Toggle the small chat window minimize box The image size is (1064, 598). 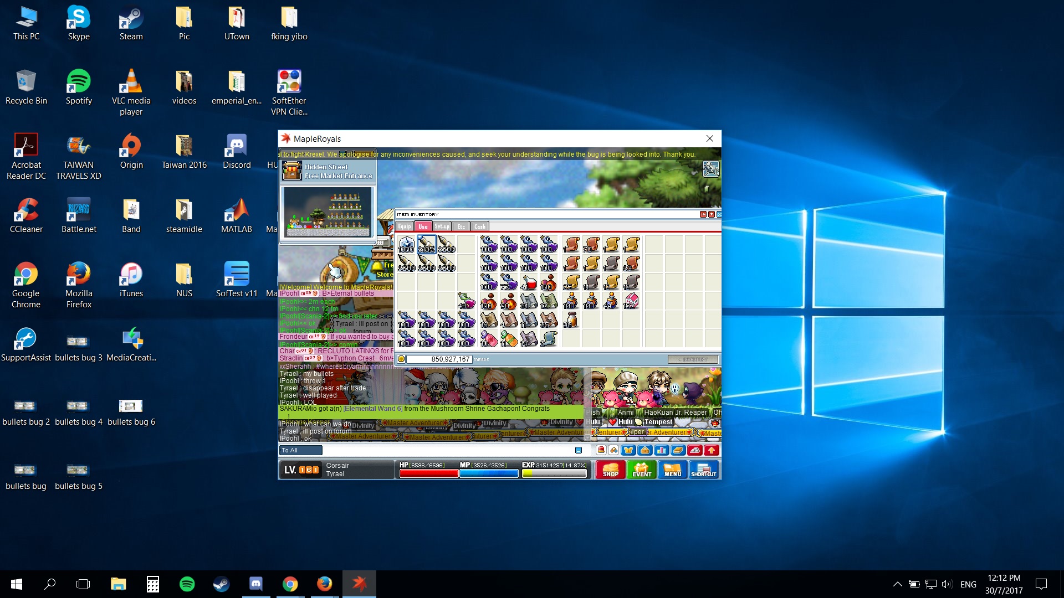point(579,450)
